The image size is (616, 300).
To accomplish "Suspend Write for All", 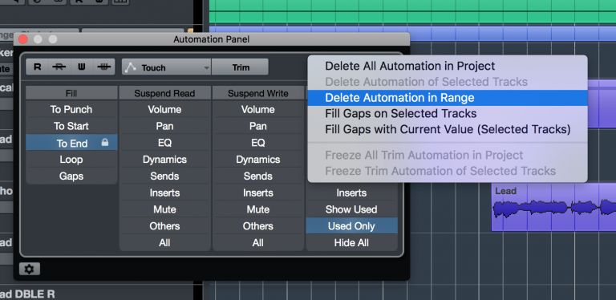I will tap(258, 243).
